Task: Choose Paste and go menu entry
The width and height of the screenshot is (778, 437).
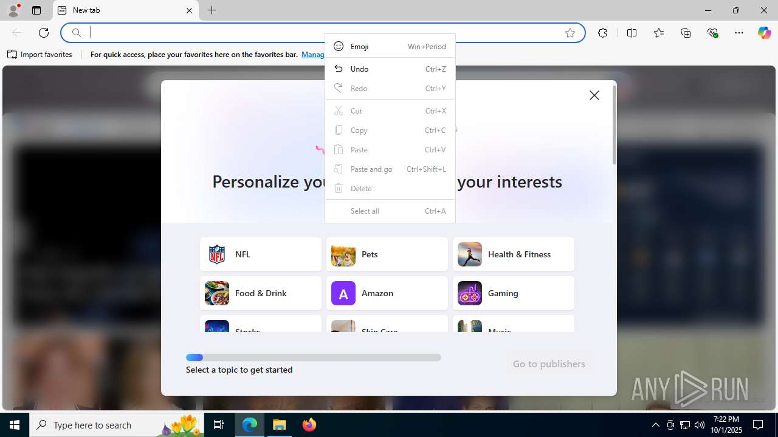Action: click(x=390, y=169)
